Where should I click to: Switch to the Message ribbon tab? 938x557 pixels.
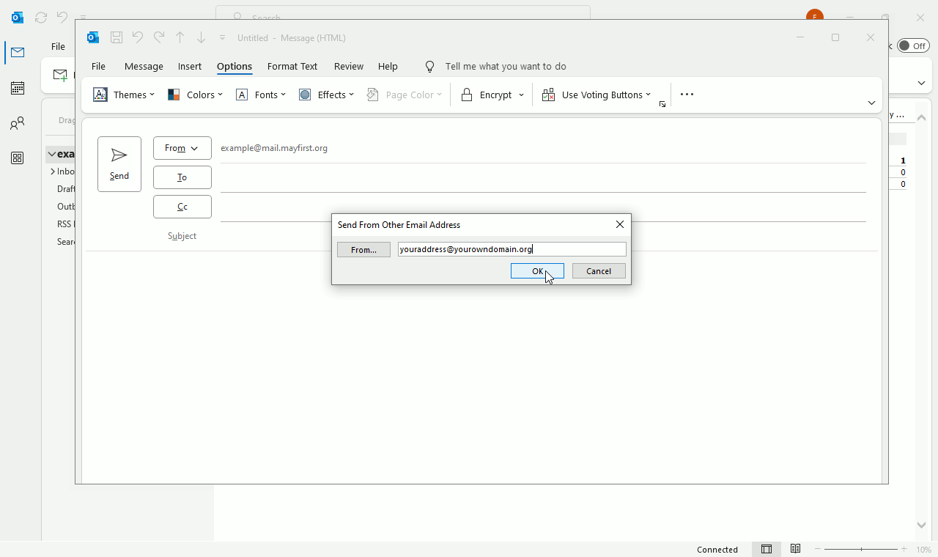pyautogui.click(x=144, y=66)
